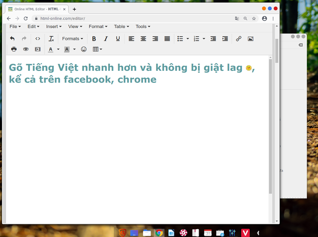Open emoticons smiley picker
This screenshot has height=237, width=318.
[84, 49]
